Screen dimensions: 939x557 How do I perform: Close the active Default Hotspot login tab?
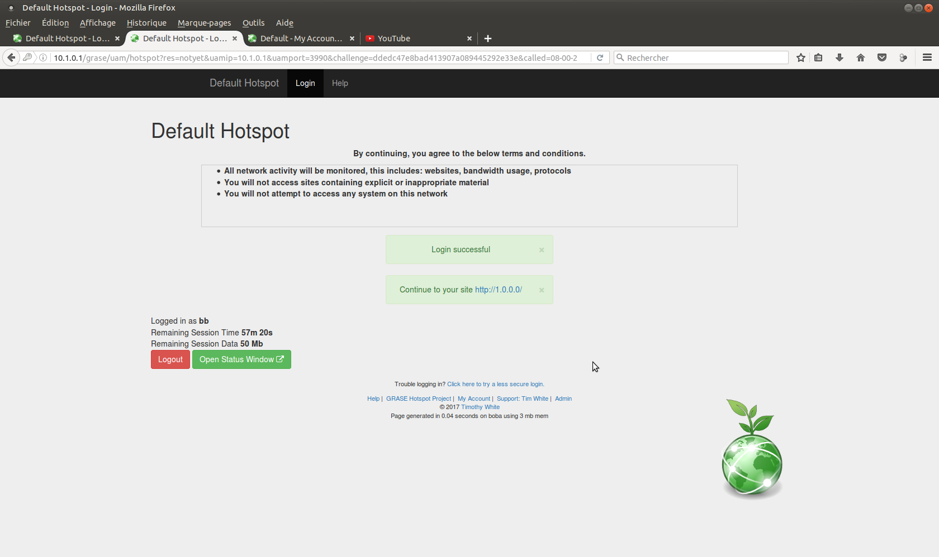[x=235, y=39]
